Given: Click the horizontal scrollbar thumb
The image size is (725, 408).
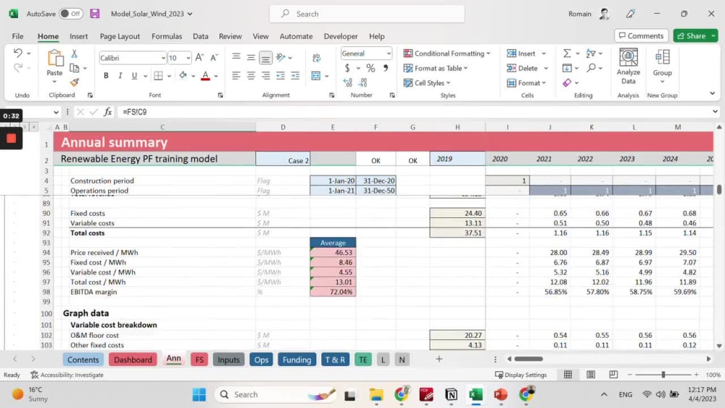Looking at the screenshot, I should (x=529, y=359).
